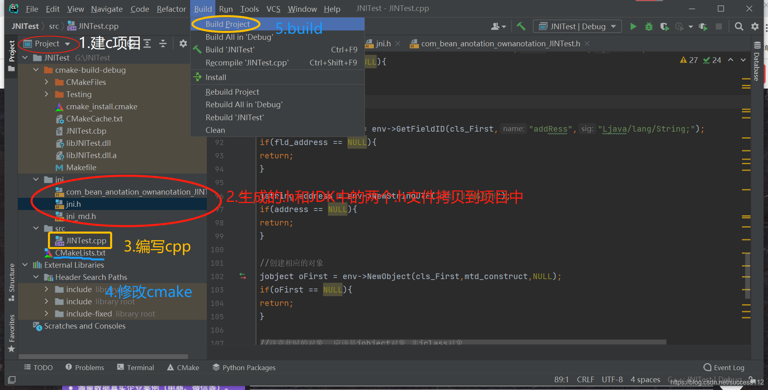
Task: Click the CRLF line separator status
Action: (x=585, y=379)
